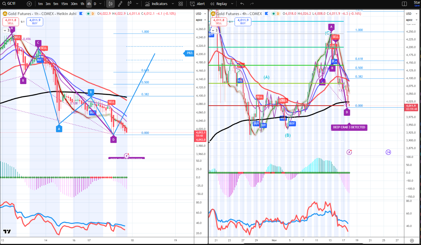Collapse indicator legend on 4h chart
The width and height of the screenshot is (421, 245).
215,30
